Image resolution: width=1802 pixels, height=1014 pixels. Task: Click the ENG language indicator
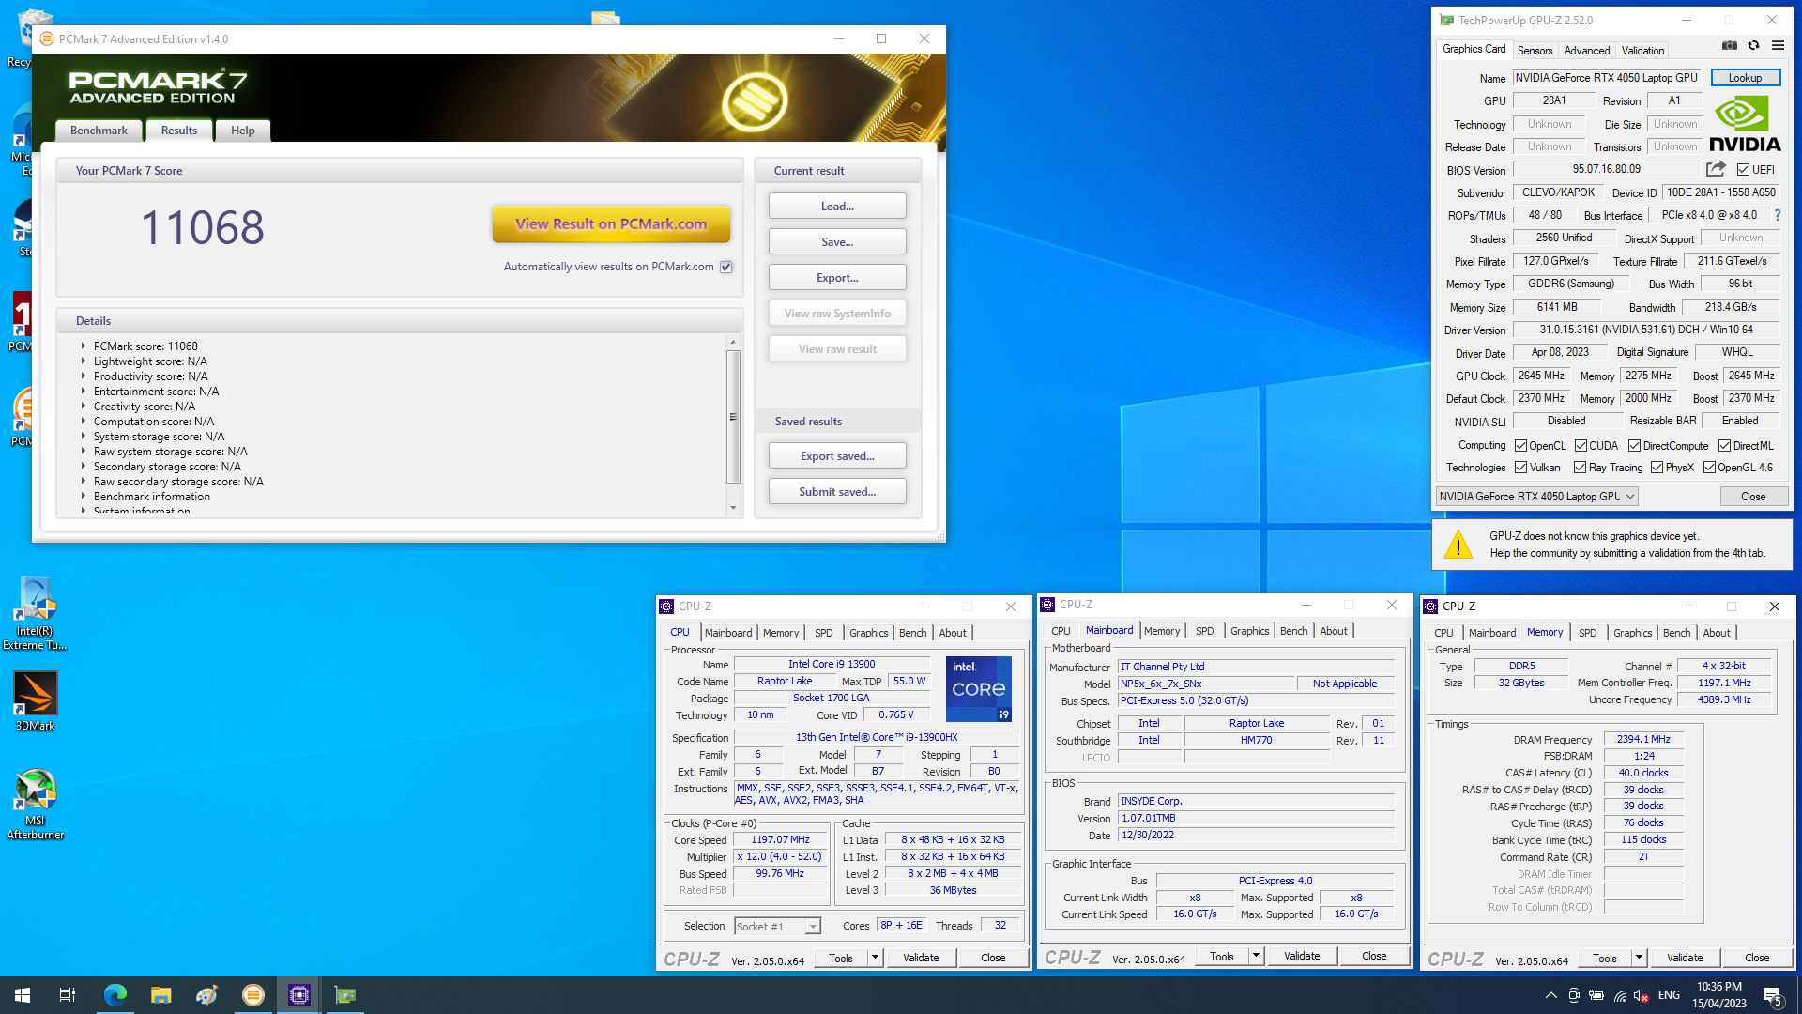coord(1669,995)
